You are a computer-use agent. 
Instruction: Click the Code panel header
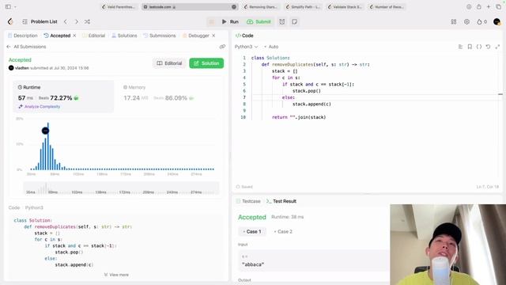pyautogui.click(x=244, y=36)
